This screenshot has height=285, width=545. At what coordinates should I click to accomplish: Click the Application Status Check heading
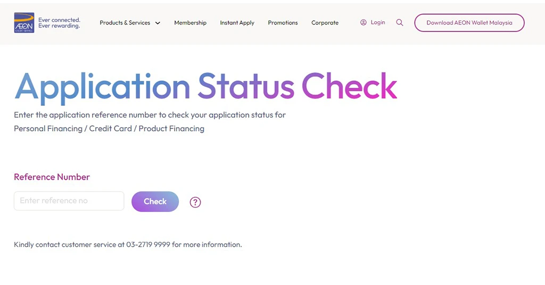point(205,87)
